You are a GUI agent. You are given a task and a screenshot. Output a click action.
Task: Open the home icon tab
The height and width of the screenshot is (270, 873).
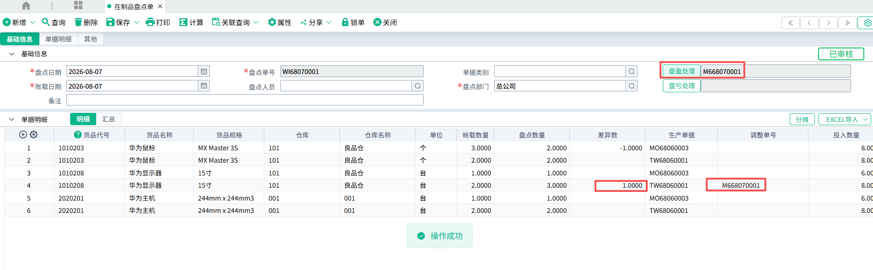pyautogui.click(x=26, y=6)
